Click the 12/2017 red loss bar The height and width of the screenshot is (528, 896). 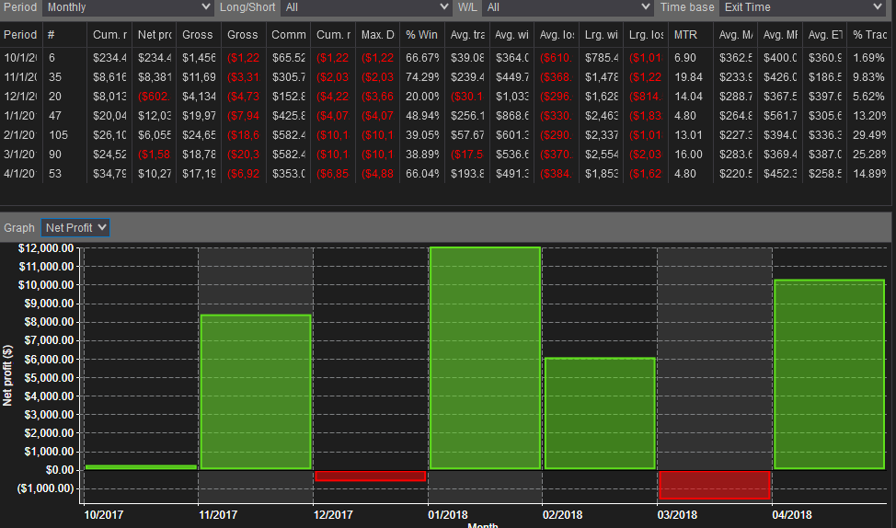[371, 476]
